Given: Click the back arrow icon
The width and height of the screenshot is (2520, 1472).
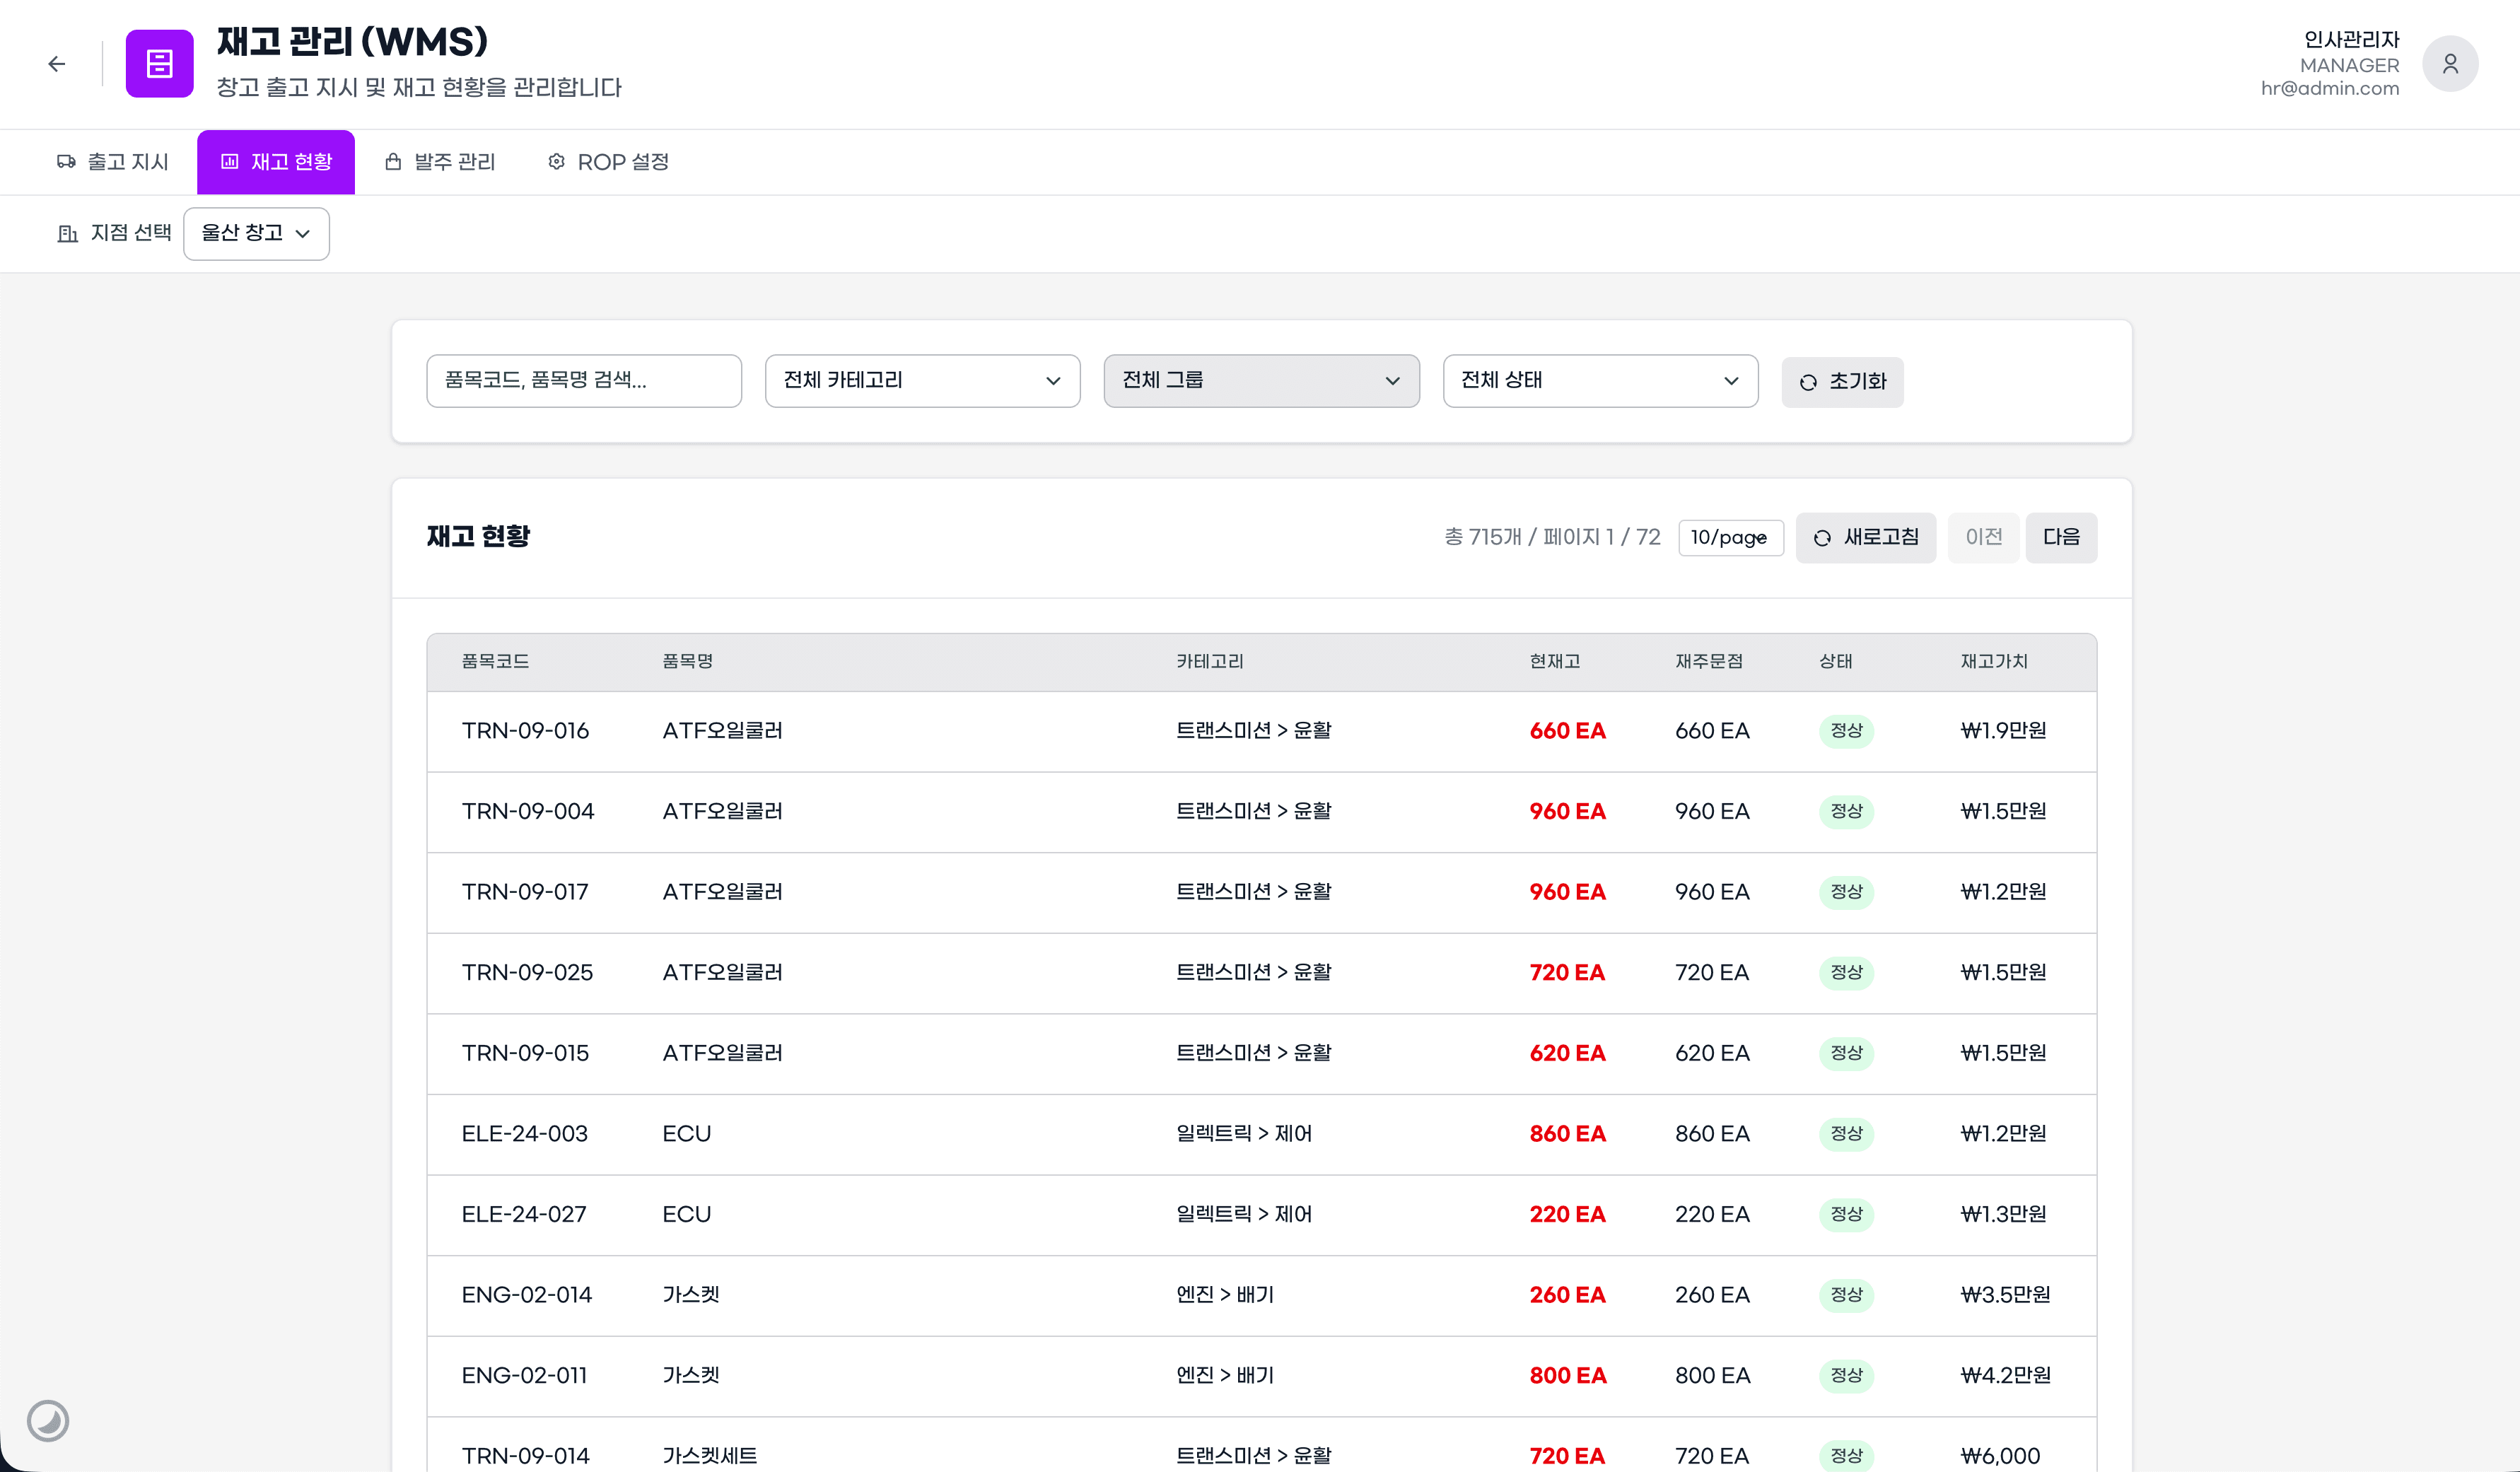Looking at the screenshot, I should point(57,64).
